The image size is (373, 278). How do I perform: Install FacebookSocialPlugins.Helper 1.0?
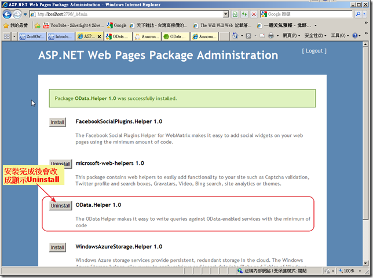[x=57, y=123]
